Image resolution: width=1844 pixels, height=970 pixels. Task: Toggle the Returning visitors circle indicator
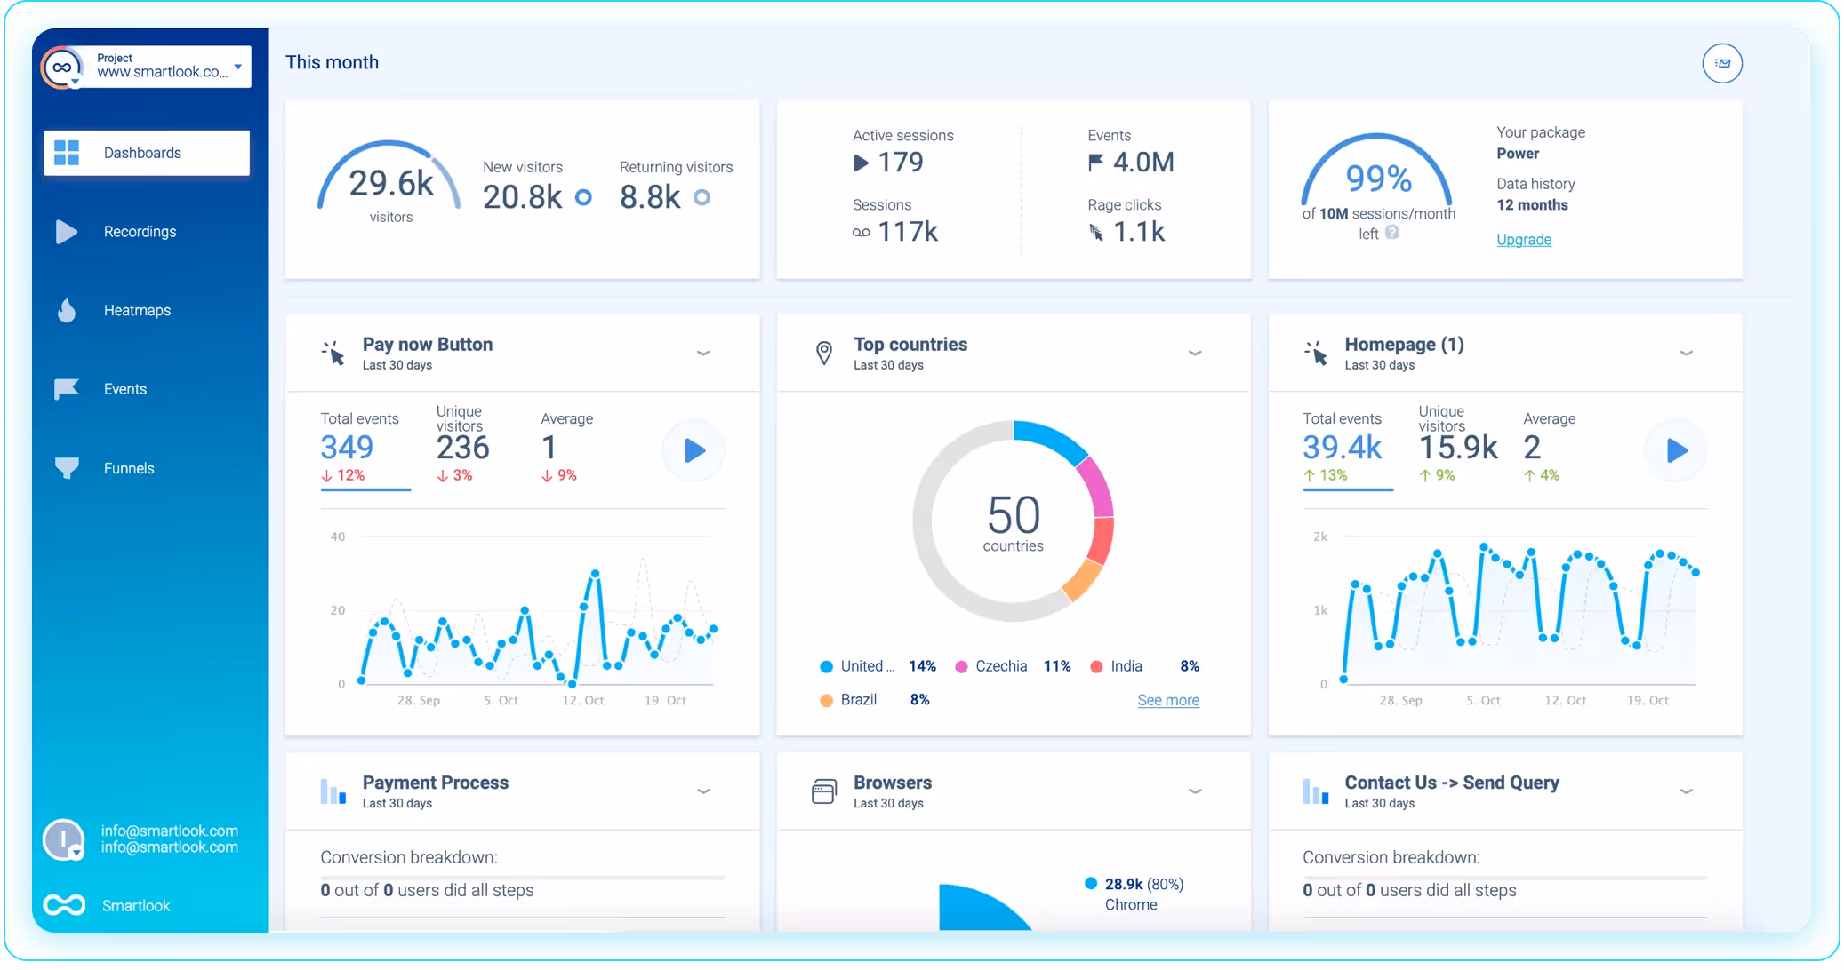point(702,197)
